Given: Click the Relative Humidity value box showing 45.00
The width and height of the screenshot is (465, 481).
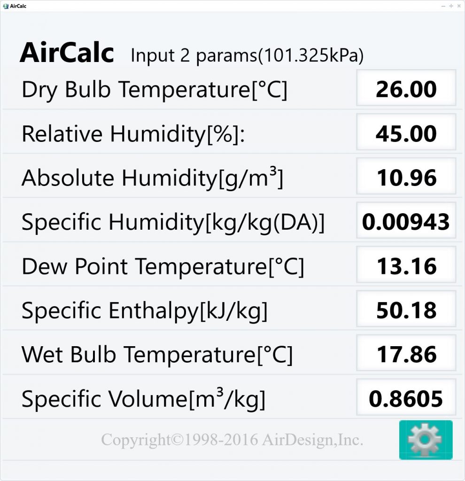Looking at the screenshot, I should tap(406, 132).
